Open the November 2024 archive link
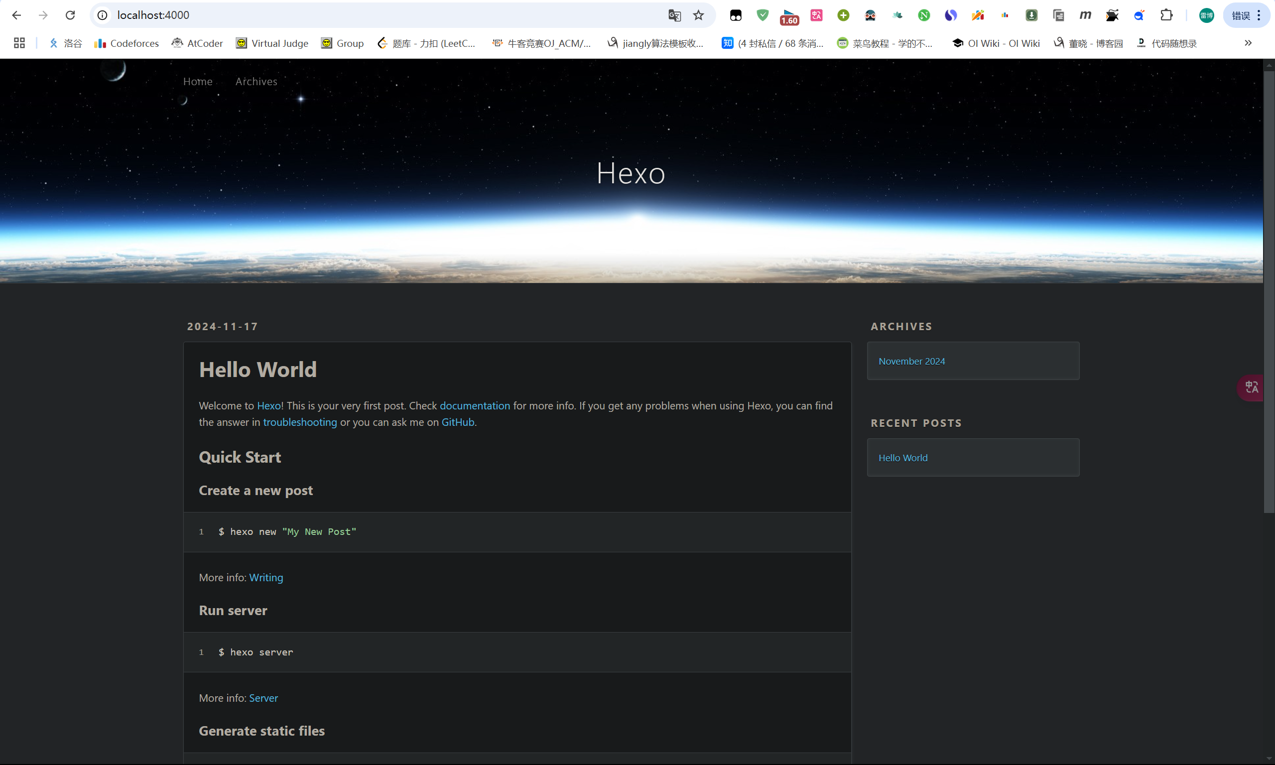 click(x=911, y=362)
